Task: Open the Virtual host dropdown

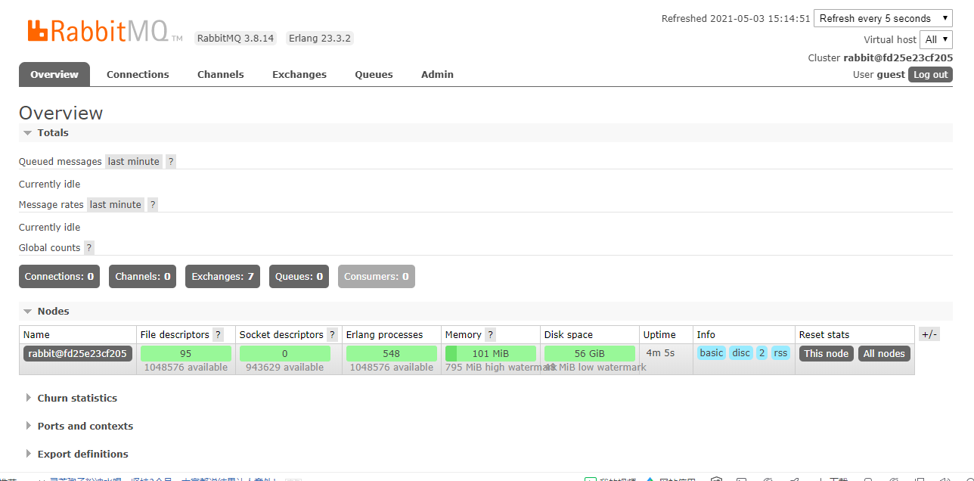Action: 936,39
